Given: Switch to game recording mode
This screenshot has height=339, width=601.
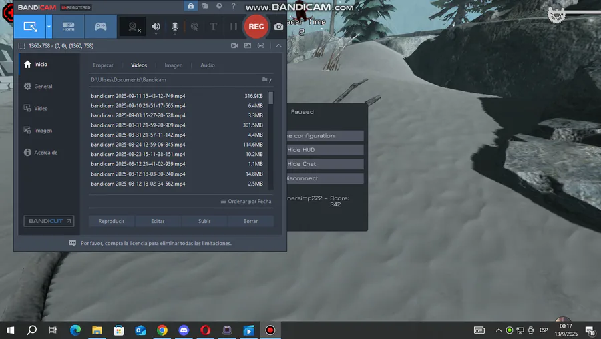Looking at the screenshot, I should point(100,27).
